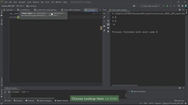The height and width of the screenshot is (105, 188).
Task: Open the Problems tool window
Action: click(x=18, y=101)
